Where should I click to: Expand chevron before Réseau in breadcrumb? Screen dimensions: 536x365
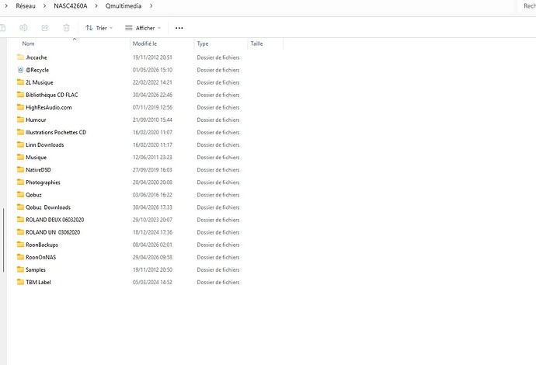click(x=6, y=5)
